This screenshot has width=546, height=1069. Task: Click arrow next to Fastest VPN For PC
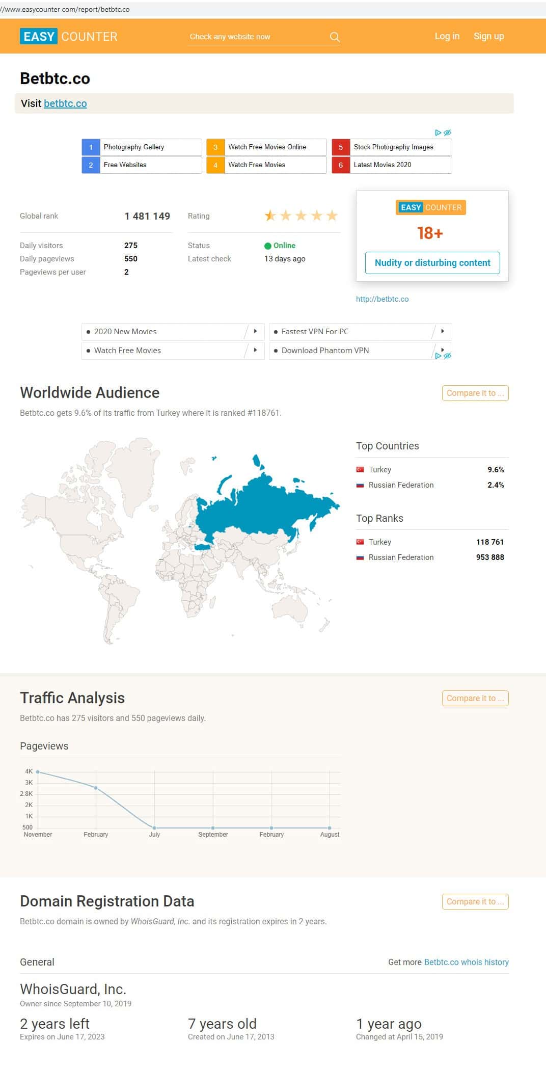(x=443, y=331)
